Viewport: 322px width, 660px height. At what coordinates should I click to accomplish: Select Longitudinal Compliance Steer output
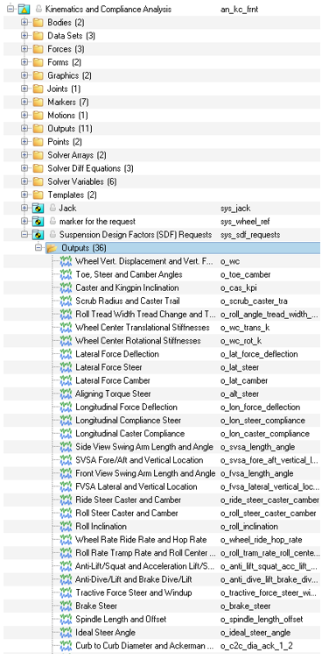click(129, 420)
